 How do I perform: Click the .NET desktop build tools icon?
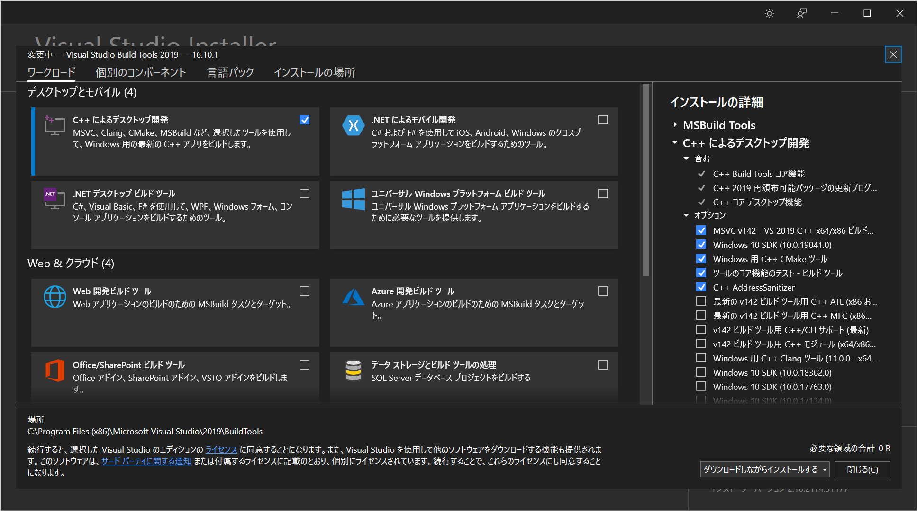[54, 199]
